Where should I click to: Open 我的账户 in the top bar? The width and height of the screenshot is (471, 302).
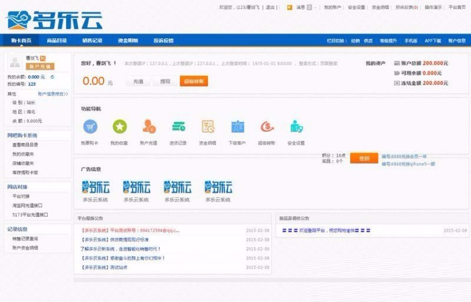(332, 8)
